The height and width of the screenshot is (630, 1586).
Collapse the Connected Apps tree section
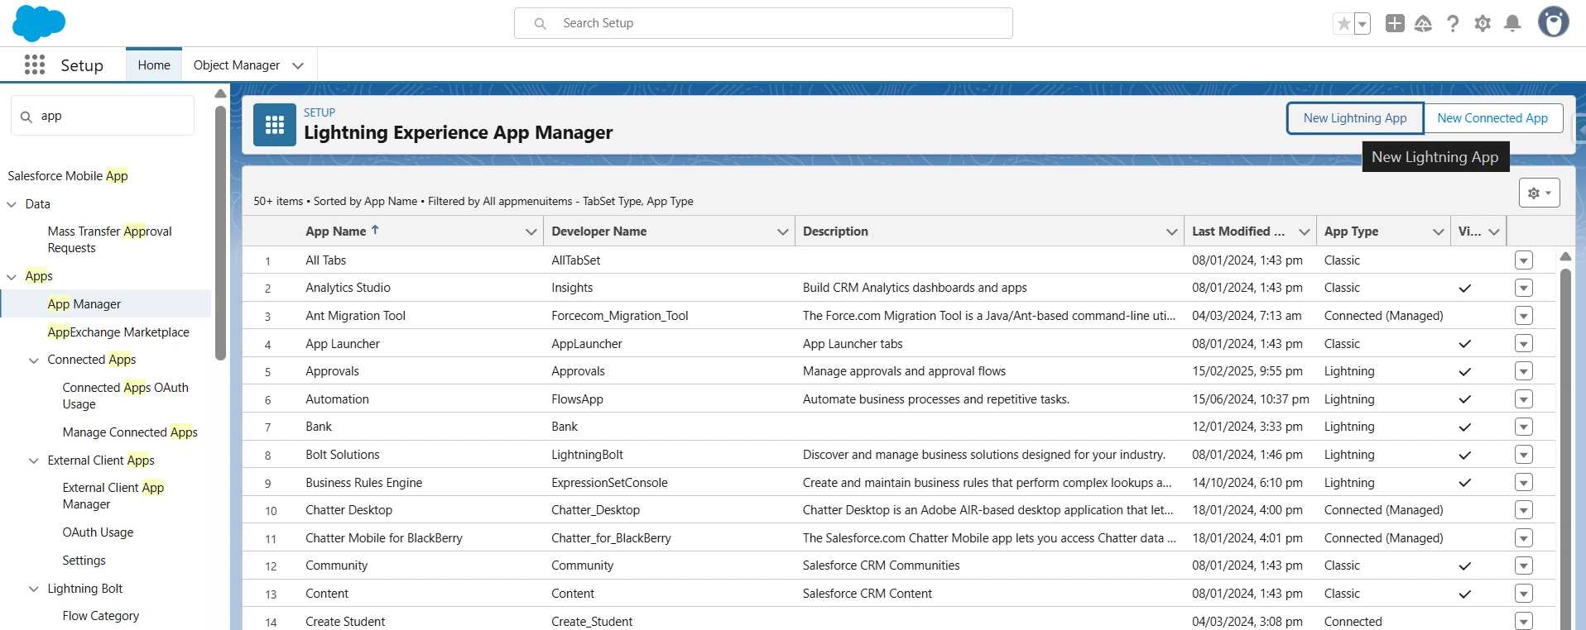(34, 360)
